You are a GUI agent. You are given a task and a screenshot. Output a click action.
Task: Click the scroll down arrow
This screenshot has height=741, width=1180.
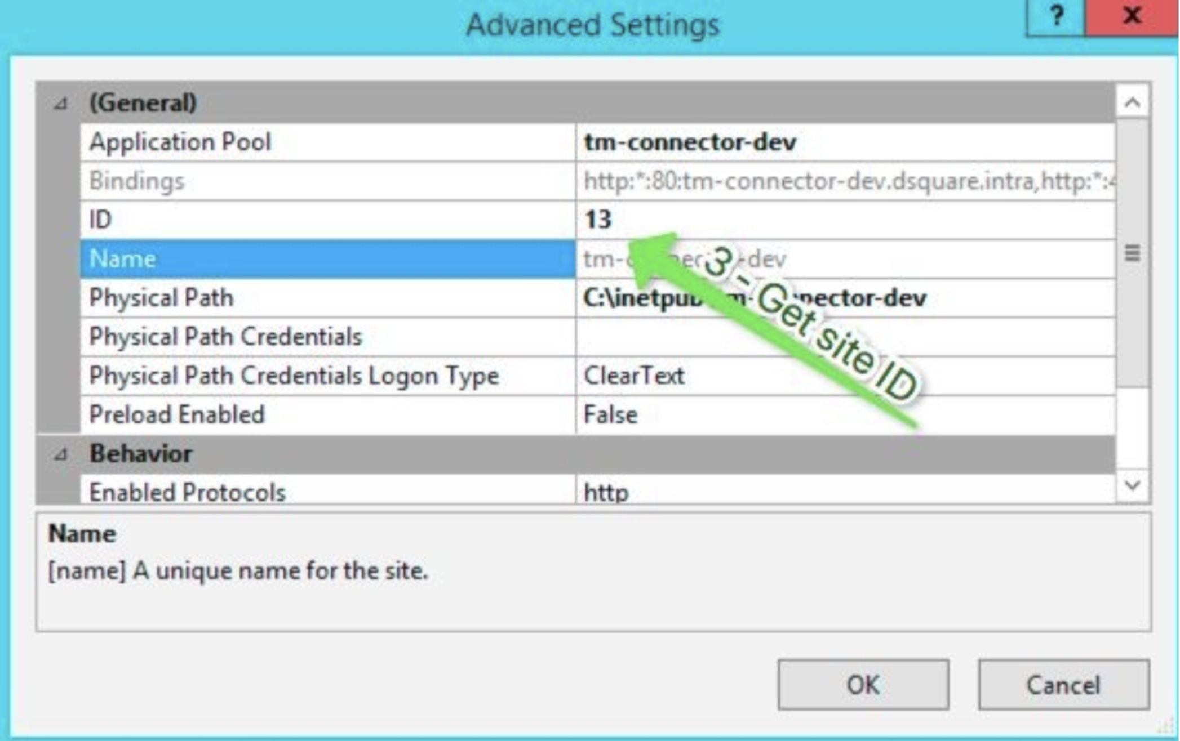point(1132,485)
